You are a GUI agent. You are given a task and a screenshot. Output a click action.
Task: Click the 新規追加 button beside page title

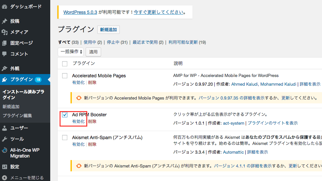[109, 30]
